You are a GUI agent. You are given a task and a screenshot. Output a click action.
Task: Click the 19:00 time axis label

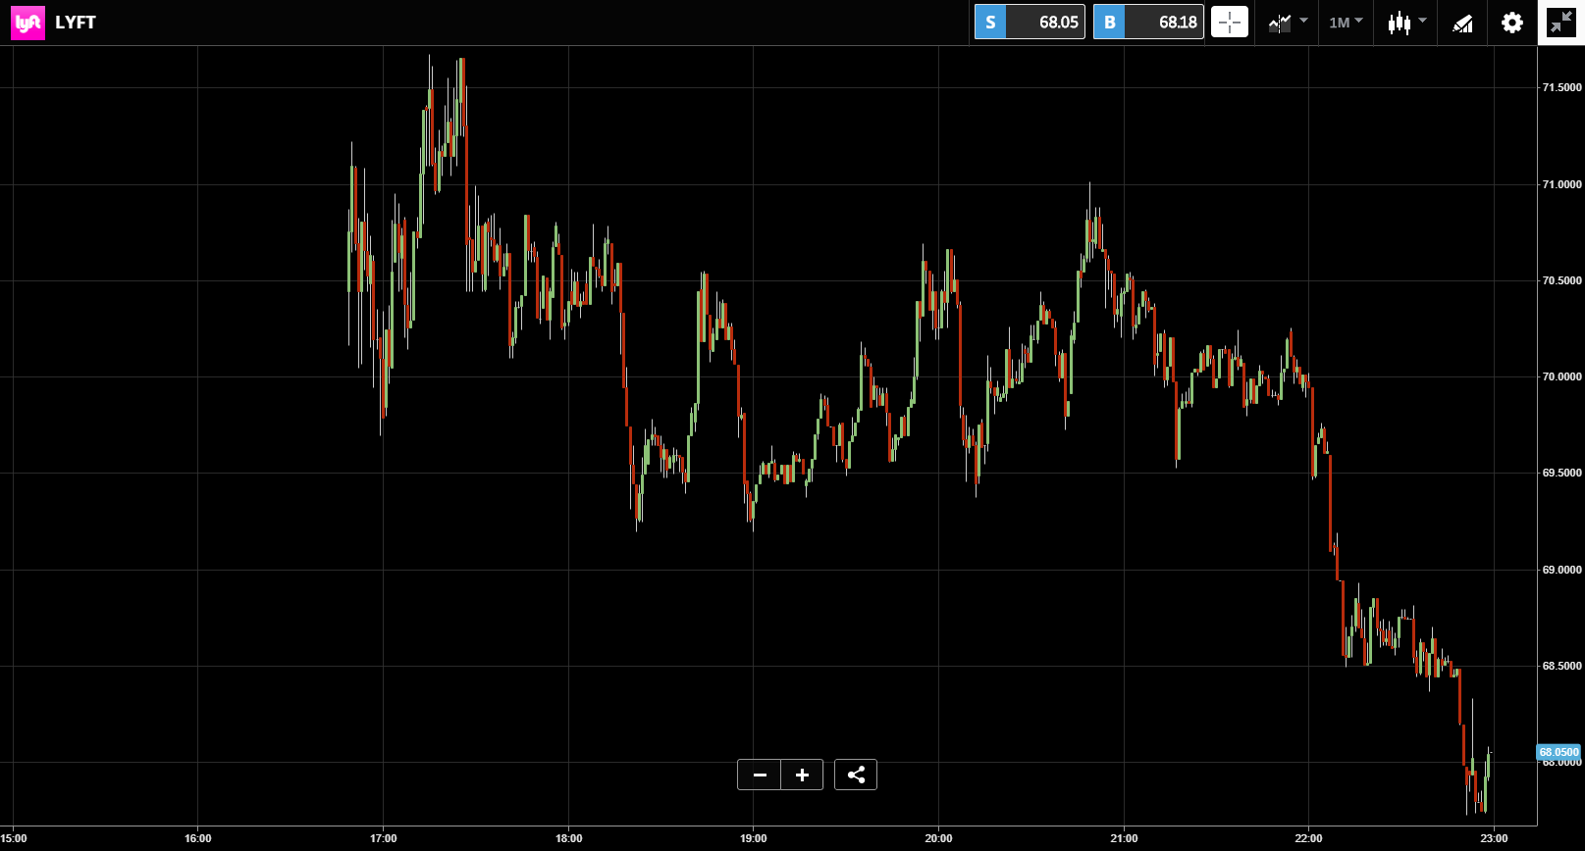click(754, 838)
